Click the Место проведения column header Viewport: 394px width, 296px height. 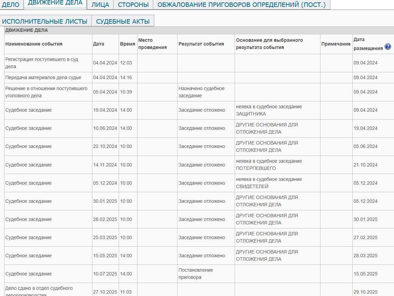point(153,44)
